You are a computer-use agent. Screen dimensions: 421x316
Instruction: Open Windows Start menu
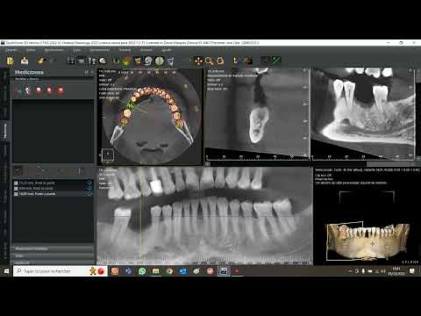[6, 271]
